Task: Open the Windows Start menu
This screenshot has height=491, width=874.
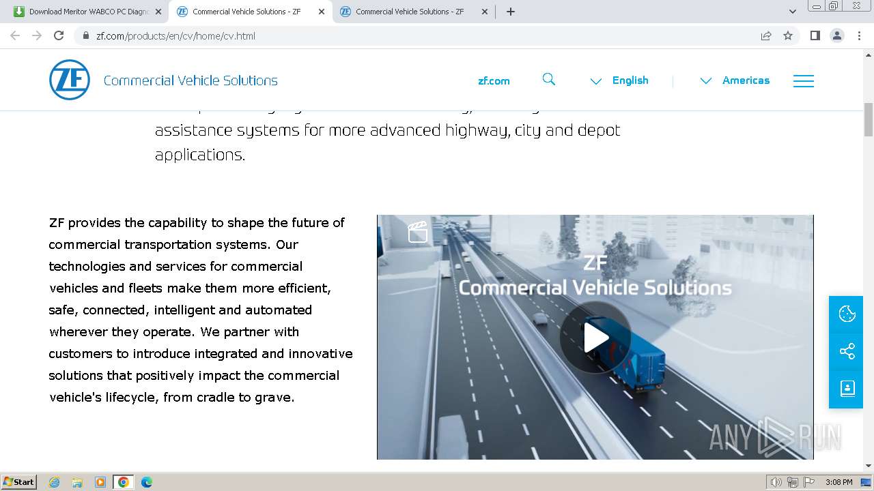Action: tap(19, 481)
